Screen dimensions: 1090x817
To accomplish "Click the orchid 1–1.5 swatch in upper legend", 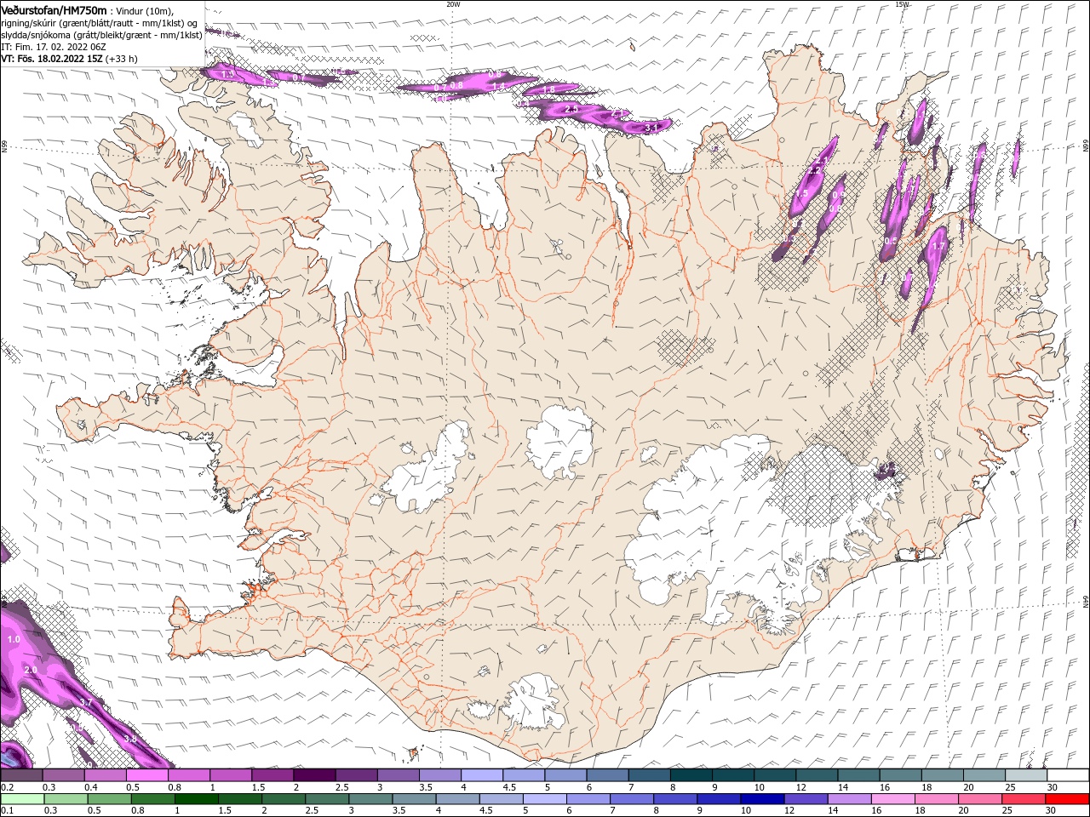I will [x=231, y=775].
